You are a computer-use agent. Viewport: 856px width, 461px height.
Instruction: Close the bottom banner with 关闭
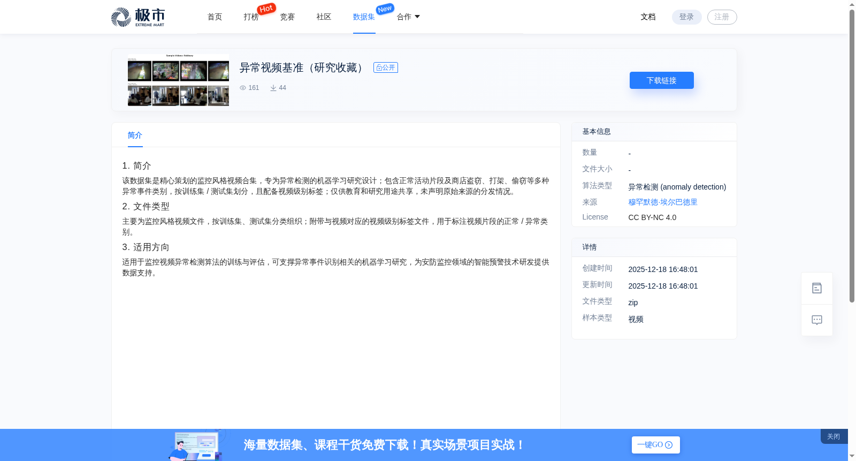click(834, 436)
